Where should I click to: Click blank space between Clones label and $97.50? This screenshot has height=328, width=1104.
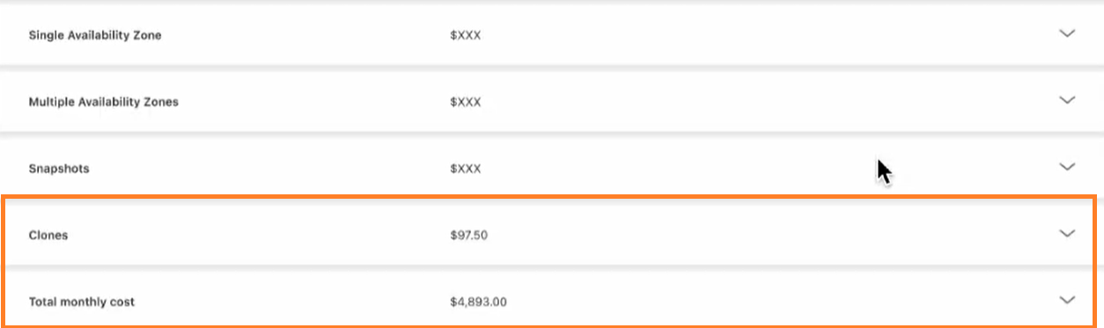(x=259, y=235)
